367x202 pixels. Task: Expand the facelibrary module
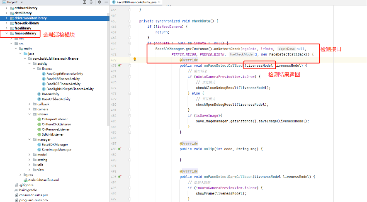pyautogui.click(x=7, y=28)
